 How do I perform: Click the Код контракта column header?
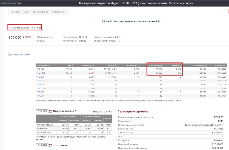(x=43, y=65)
